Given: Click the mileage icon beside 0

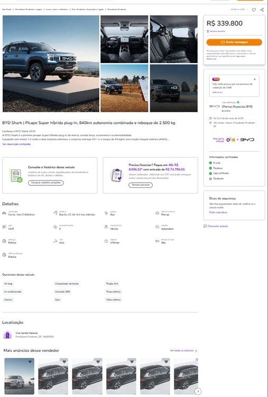Looking at the screenshot, I should (56, 227).
